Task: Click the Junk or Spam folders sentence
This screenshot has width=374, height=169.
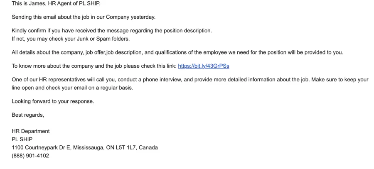Action: (x=71, y=39)
